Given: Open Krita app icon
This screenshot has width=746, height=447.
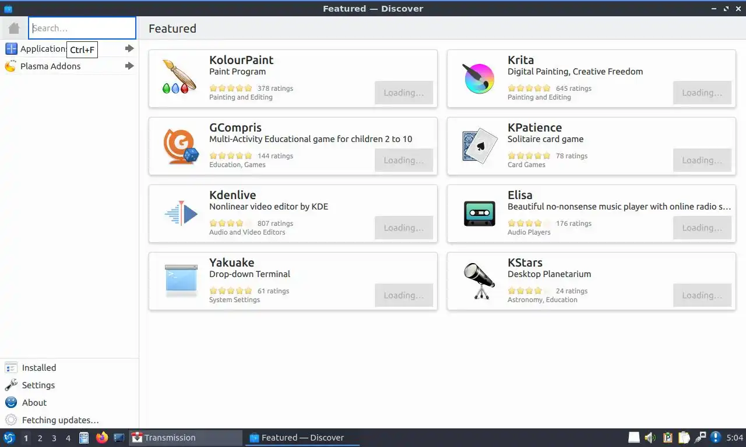Looking at the screenshot, I should pyautogui.click(x=479, y=79).
